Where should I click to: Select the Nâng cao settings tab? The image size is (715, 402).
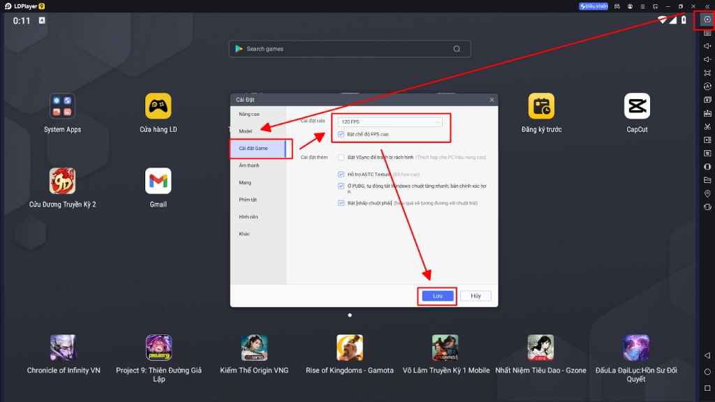(249, 114)
